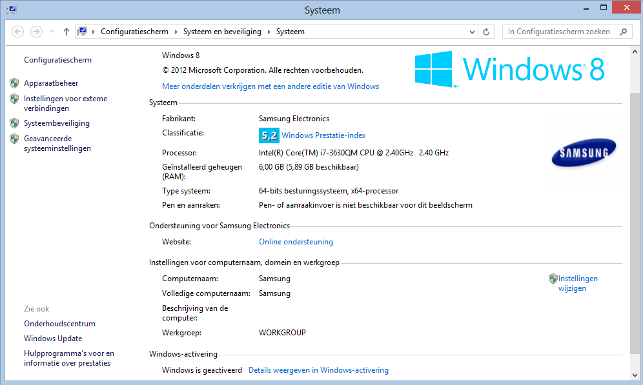The height and width of the screenshot is (385, 643).
Task: Go up one level with the Up arrow
Action: click(x=66, y=32)
